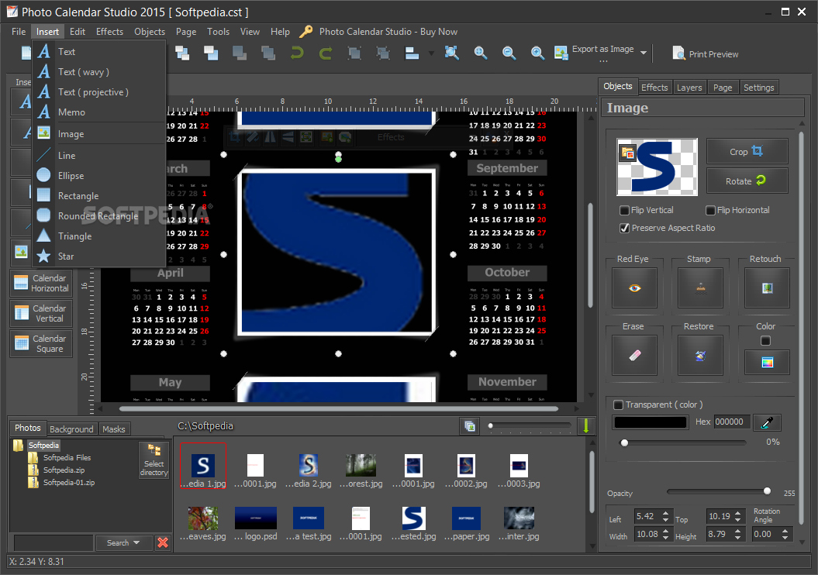Pick color with the eyedropper tool

tap(767, 422)
